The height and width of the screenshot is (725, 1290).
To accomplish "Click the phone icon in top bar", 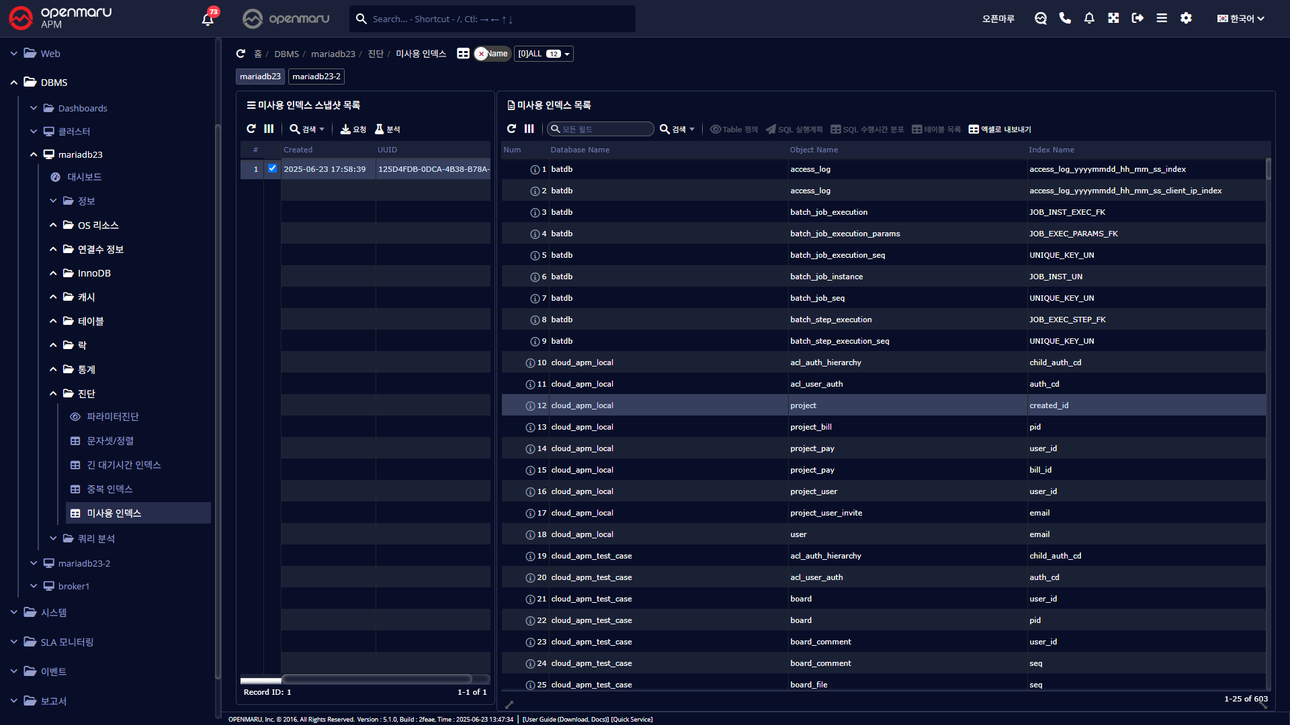I will tap(1065, 18).
